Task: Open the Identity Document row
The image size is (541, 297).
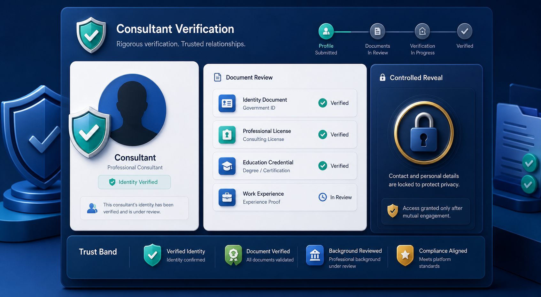Action: click(285, 103)
